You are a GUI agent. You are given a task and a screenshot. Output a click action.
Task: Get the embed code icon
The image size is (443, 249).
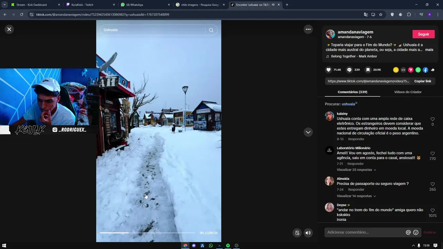pyautogui.click(x=403, y=70)
